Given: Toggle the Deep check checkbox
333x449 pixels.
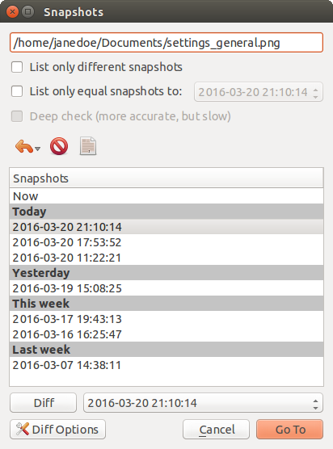Looking at the screenshot, I should point(17,116).
